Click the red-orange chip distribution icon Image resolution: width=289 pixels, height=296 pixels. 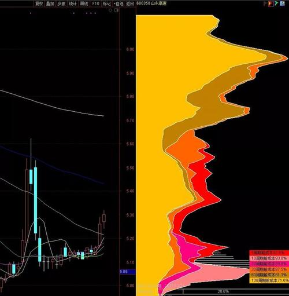tap(271, 3)
